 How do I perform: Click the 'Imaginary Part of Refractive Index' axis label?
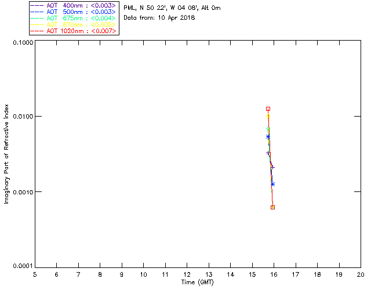(6, 154)
